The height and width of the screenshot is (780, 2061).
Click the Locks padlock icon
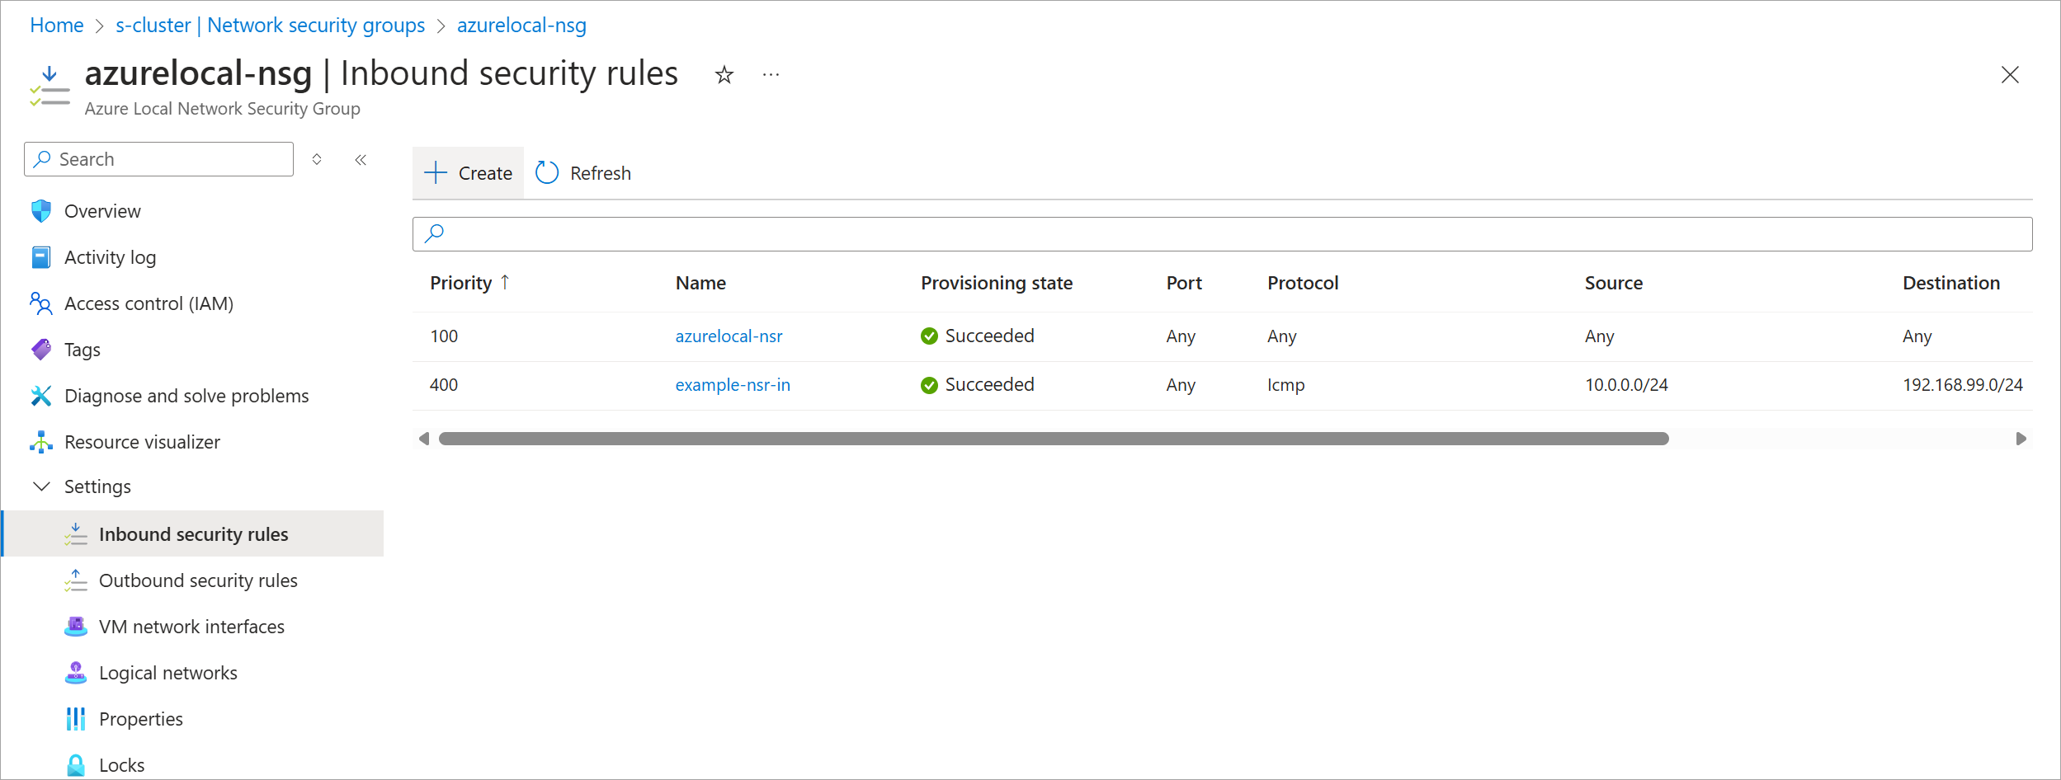click(x=76, y=765)
